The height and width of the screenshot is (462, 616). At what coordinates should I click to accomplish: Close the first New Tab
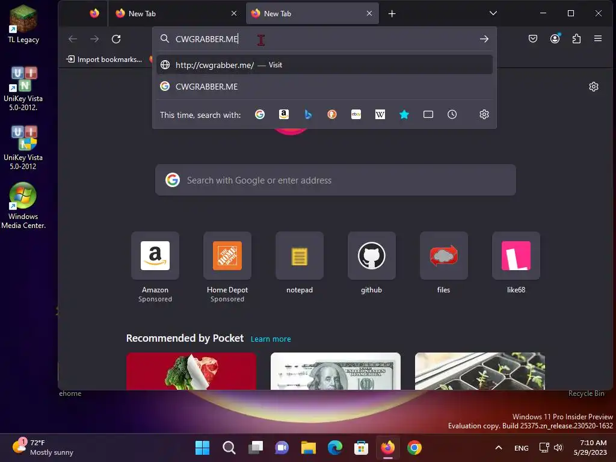point(234,13)
